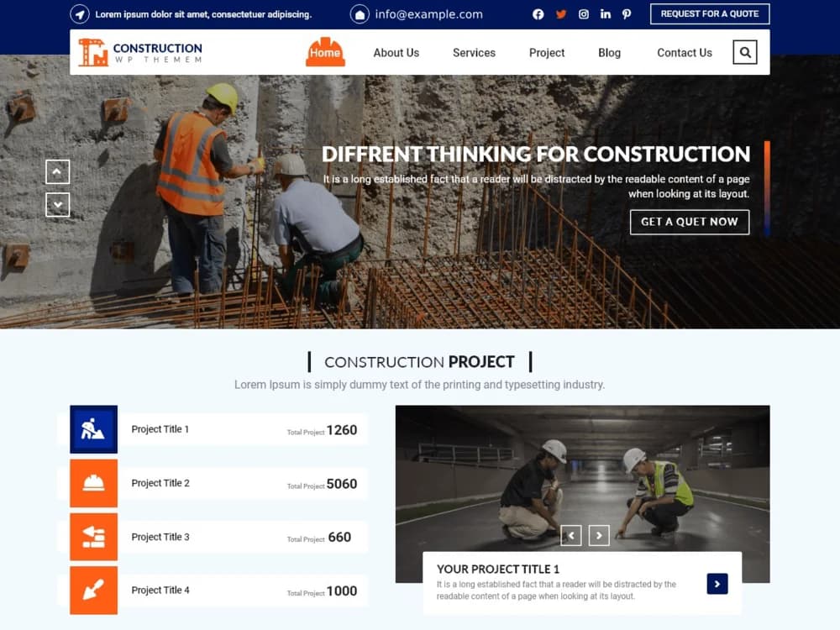Image resolution: width=840 pixels, height=630 pixels.
Task: Click the slider up arrow control
Action: (57, 171)
